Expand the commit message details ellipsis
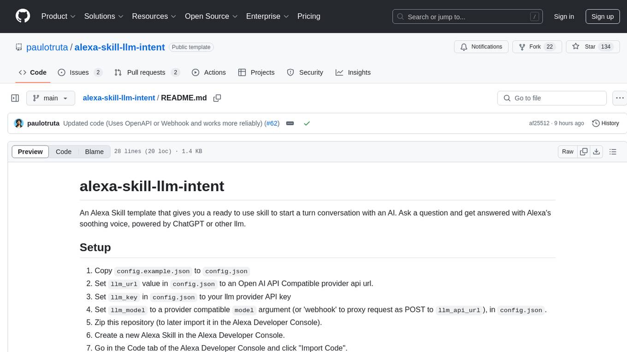This screenshot has height=352, width=627. click(290, 123)
